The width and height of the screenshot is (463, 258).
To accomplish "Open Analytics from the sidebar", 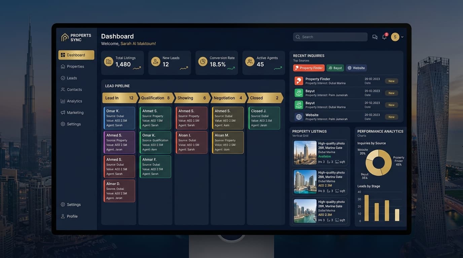I will [x=71, y=101].
